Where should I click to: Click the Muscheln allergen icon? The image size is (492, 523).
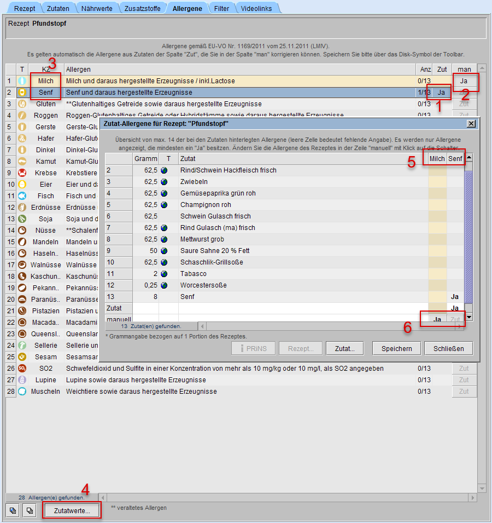(x=22, y=392)
